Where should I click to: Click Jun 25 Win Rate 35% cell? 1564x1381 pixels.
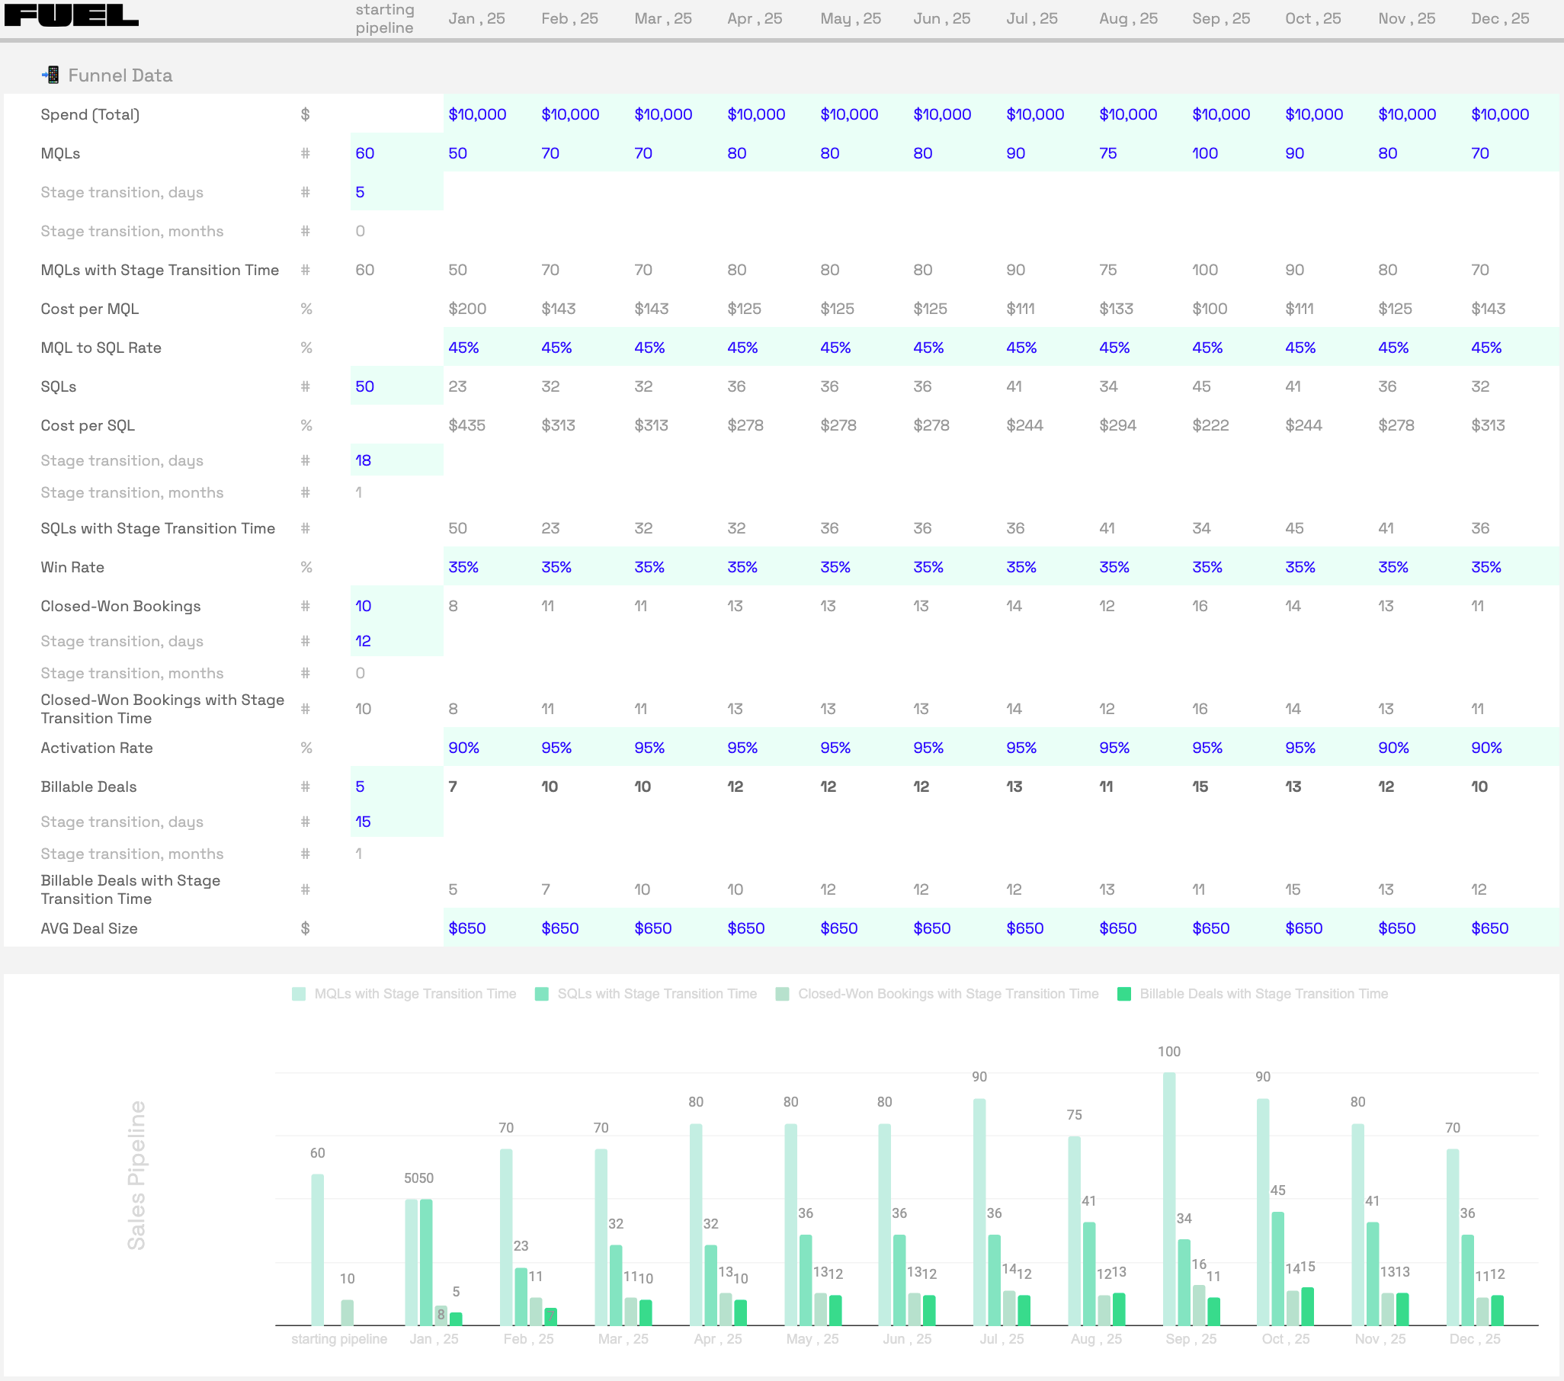[928, 567]
